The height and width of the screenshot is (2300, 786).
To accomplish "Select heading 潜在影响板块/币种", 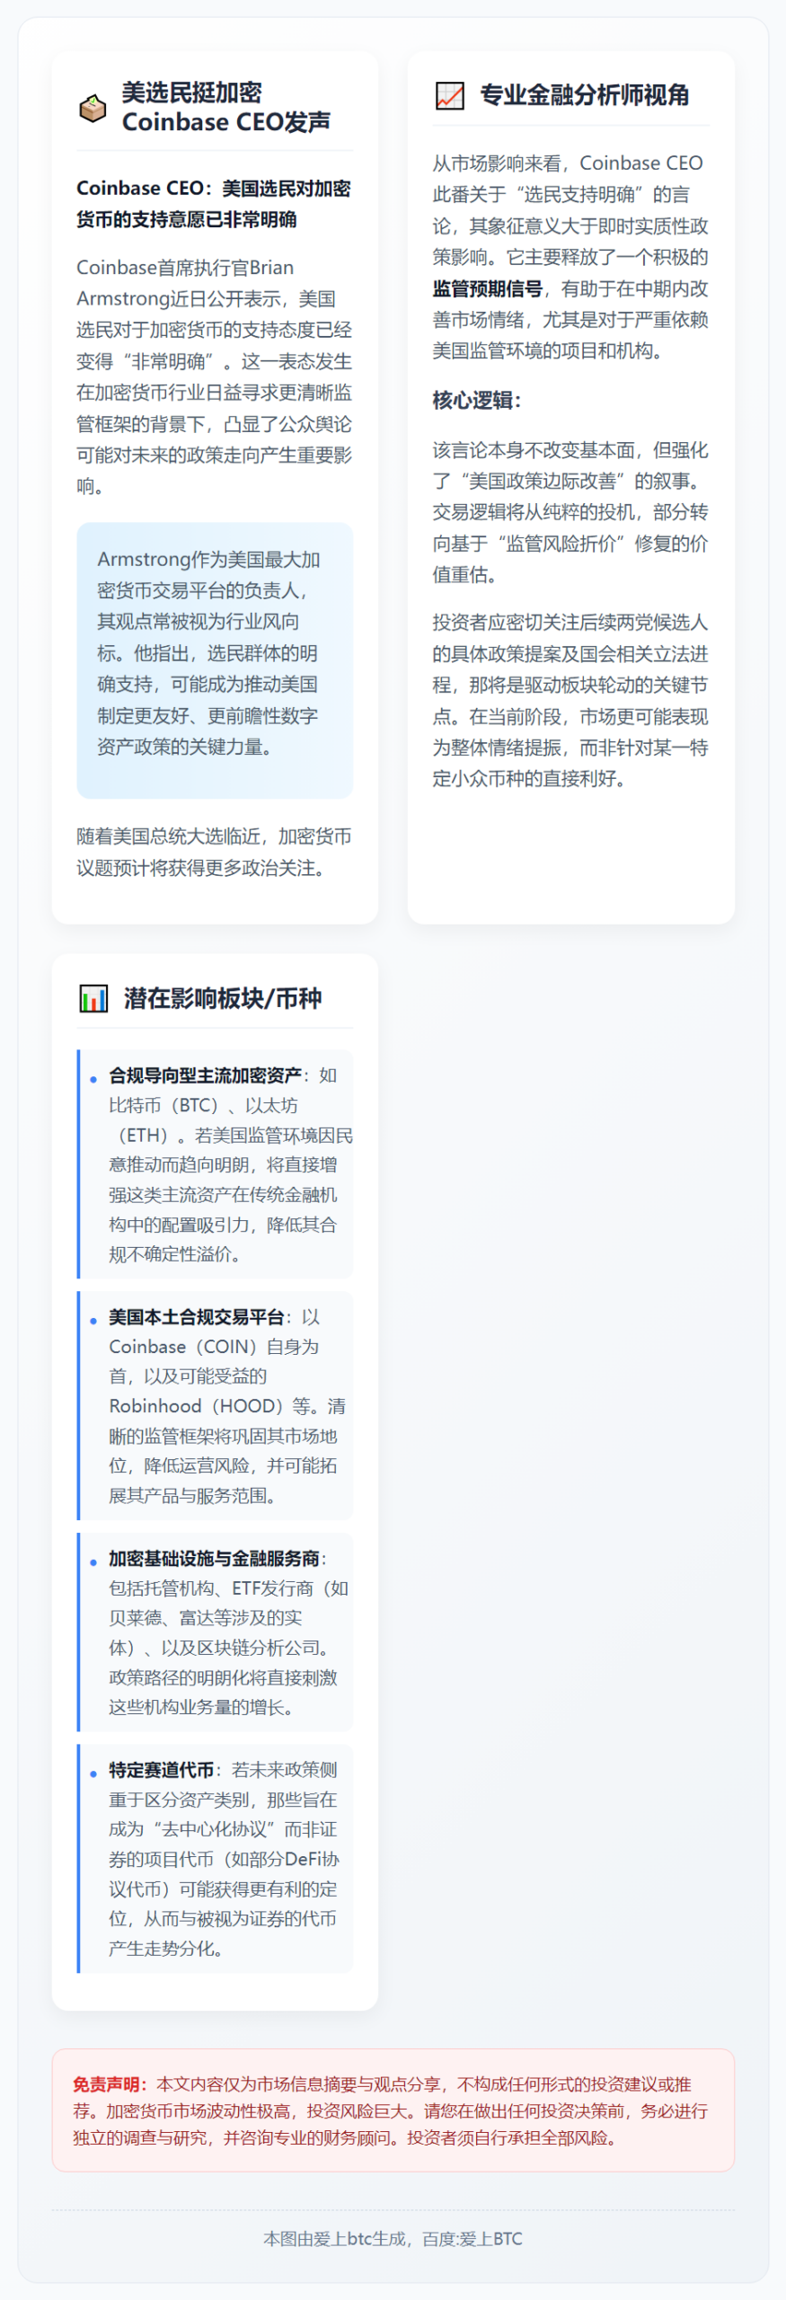I will pos(223,998).
